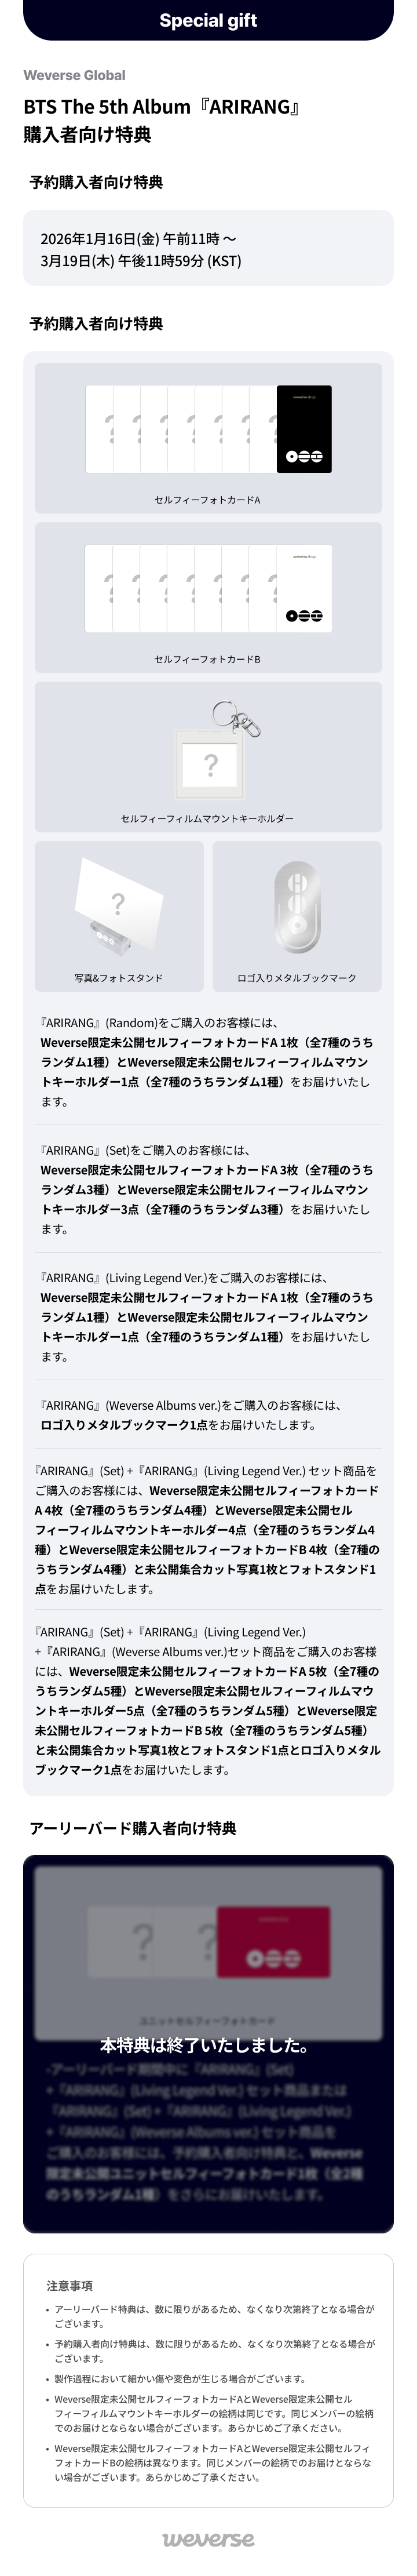View the セルフィーフィルムマウントキーホルダー keyring image
This screenshot has height=2576, width=417.
tap(208, 757)
